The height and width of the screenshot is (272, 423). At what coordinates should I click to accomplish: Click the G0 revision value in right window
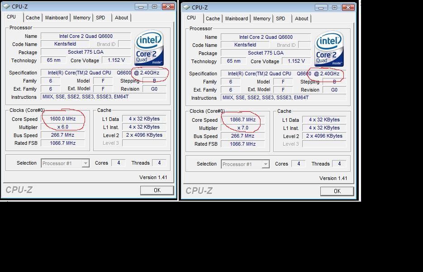[334, 90]
